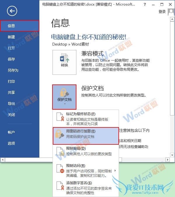Select 用密码进行加密 (Encrypt with Password)

[86, 136]
